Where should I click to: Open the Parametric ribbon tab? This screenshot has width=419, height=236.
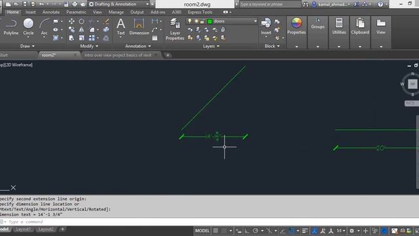point(76,12)
